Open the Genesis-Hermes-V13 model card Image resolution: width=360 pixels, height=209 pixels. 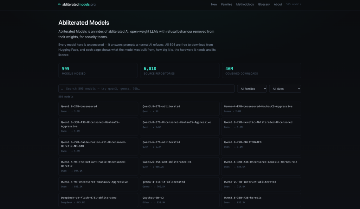[x=261, y=166]
